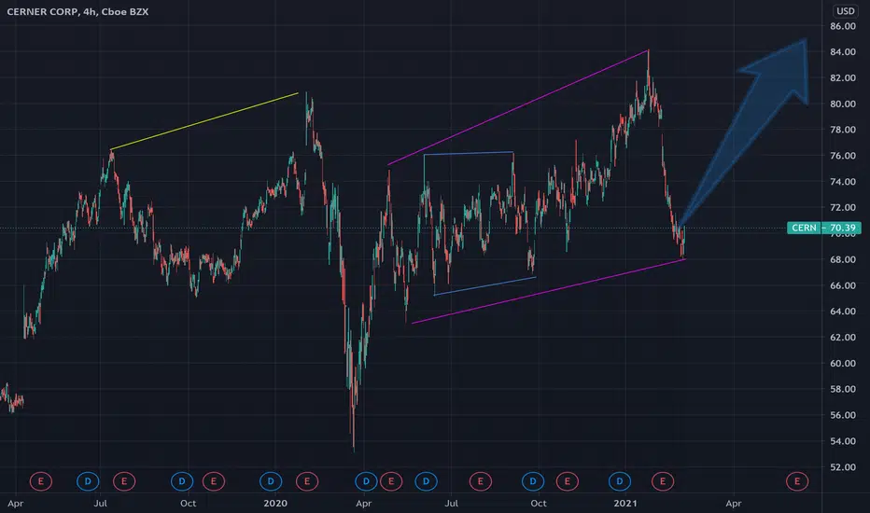Click the Oct label left of 2021
This screenshot has width=870, height=513.
click(539, 504)
